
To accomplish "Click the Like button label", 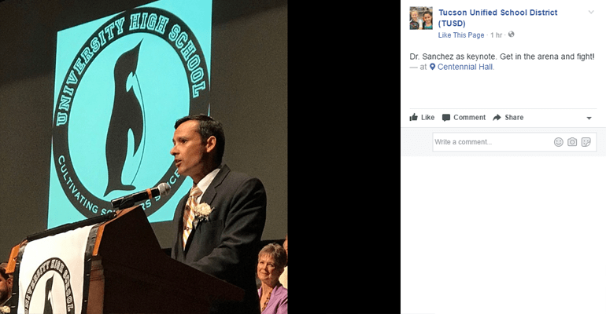I will [x=428, y=118].
